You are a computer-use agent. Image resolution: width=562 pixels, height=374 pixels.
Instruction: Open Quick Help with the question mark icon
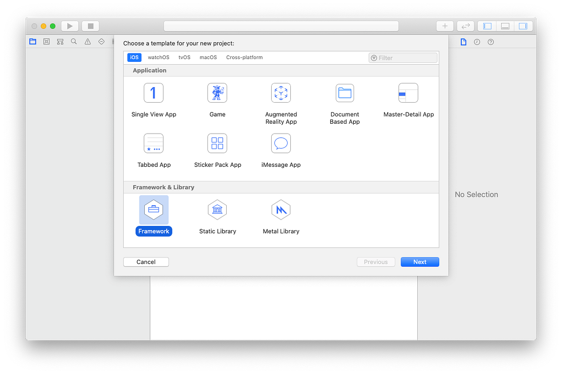(490, 42)
